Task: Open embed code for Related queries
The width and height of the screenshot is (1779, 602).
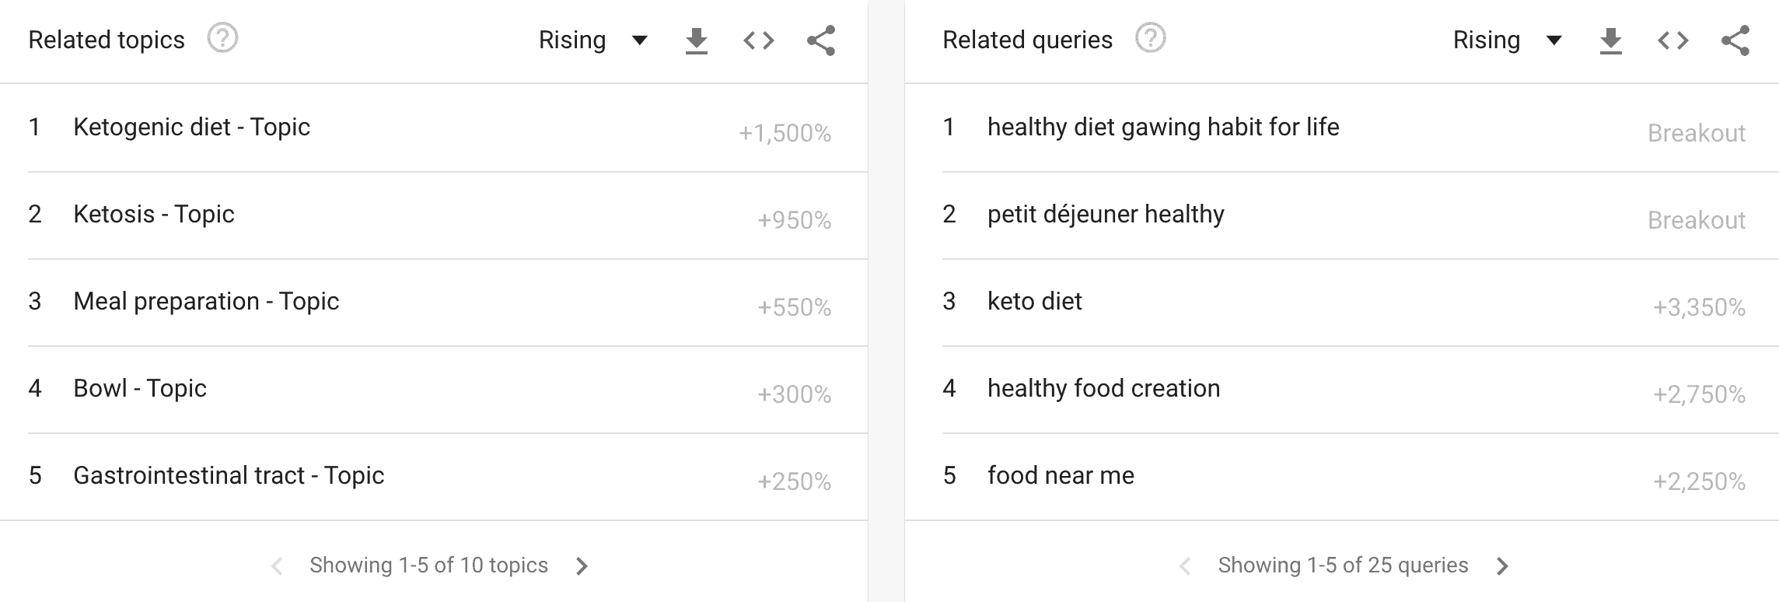Action: [x=1672, y=40]
